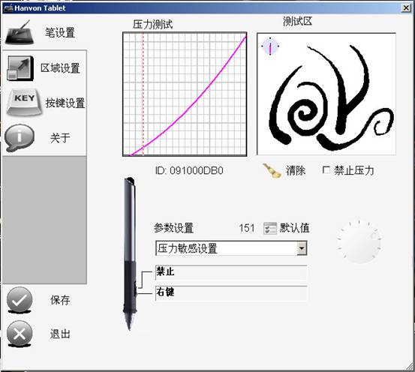Open the pen settings tablet icon
The width and height of the screenshot is (415, 372).
[20, 32]
